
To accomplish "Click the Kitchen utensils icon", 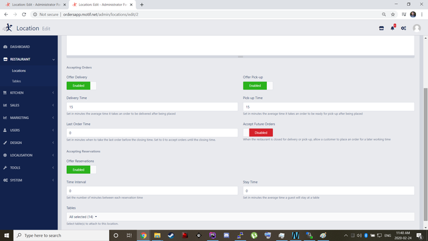I will click(5, 93).
